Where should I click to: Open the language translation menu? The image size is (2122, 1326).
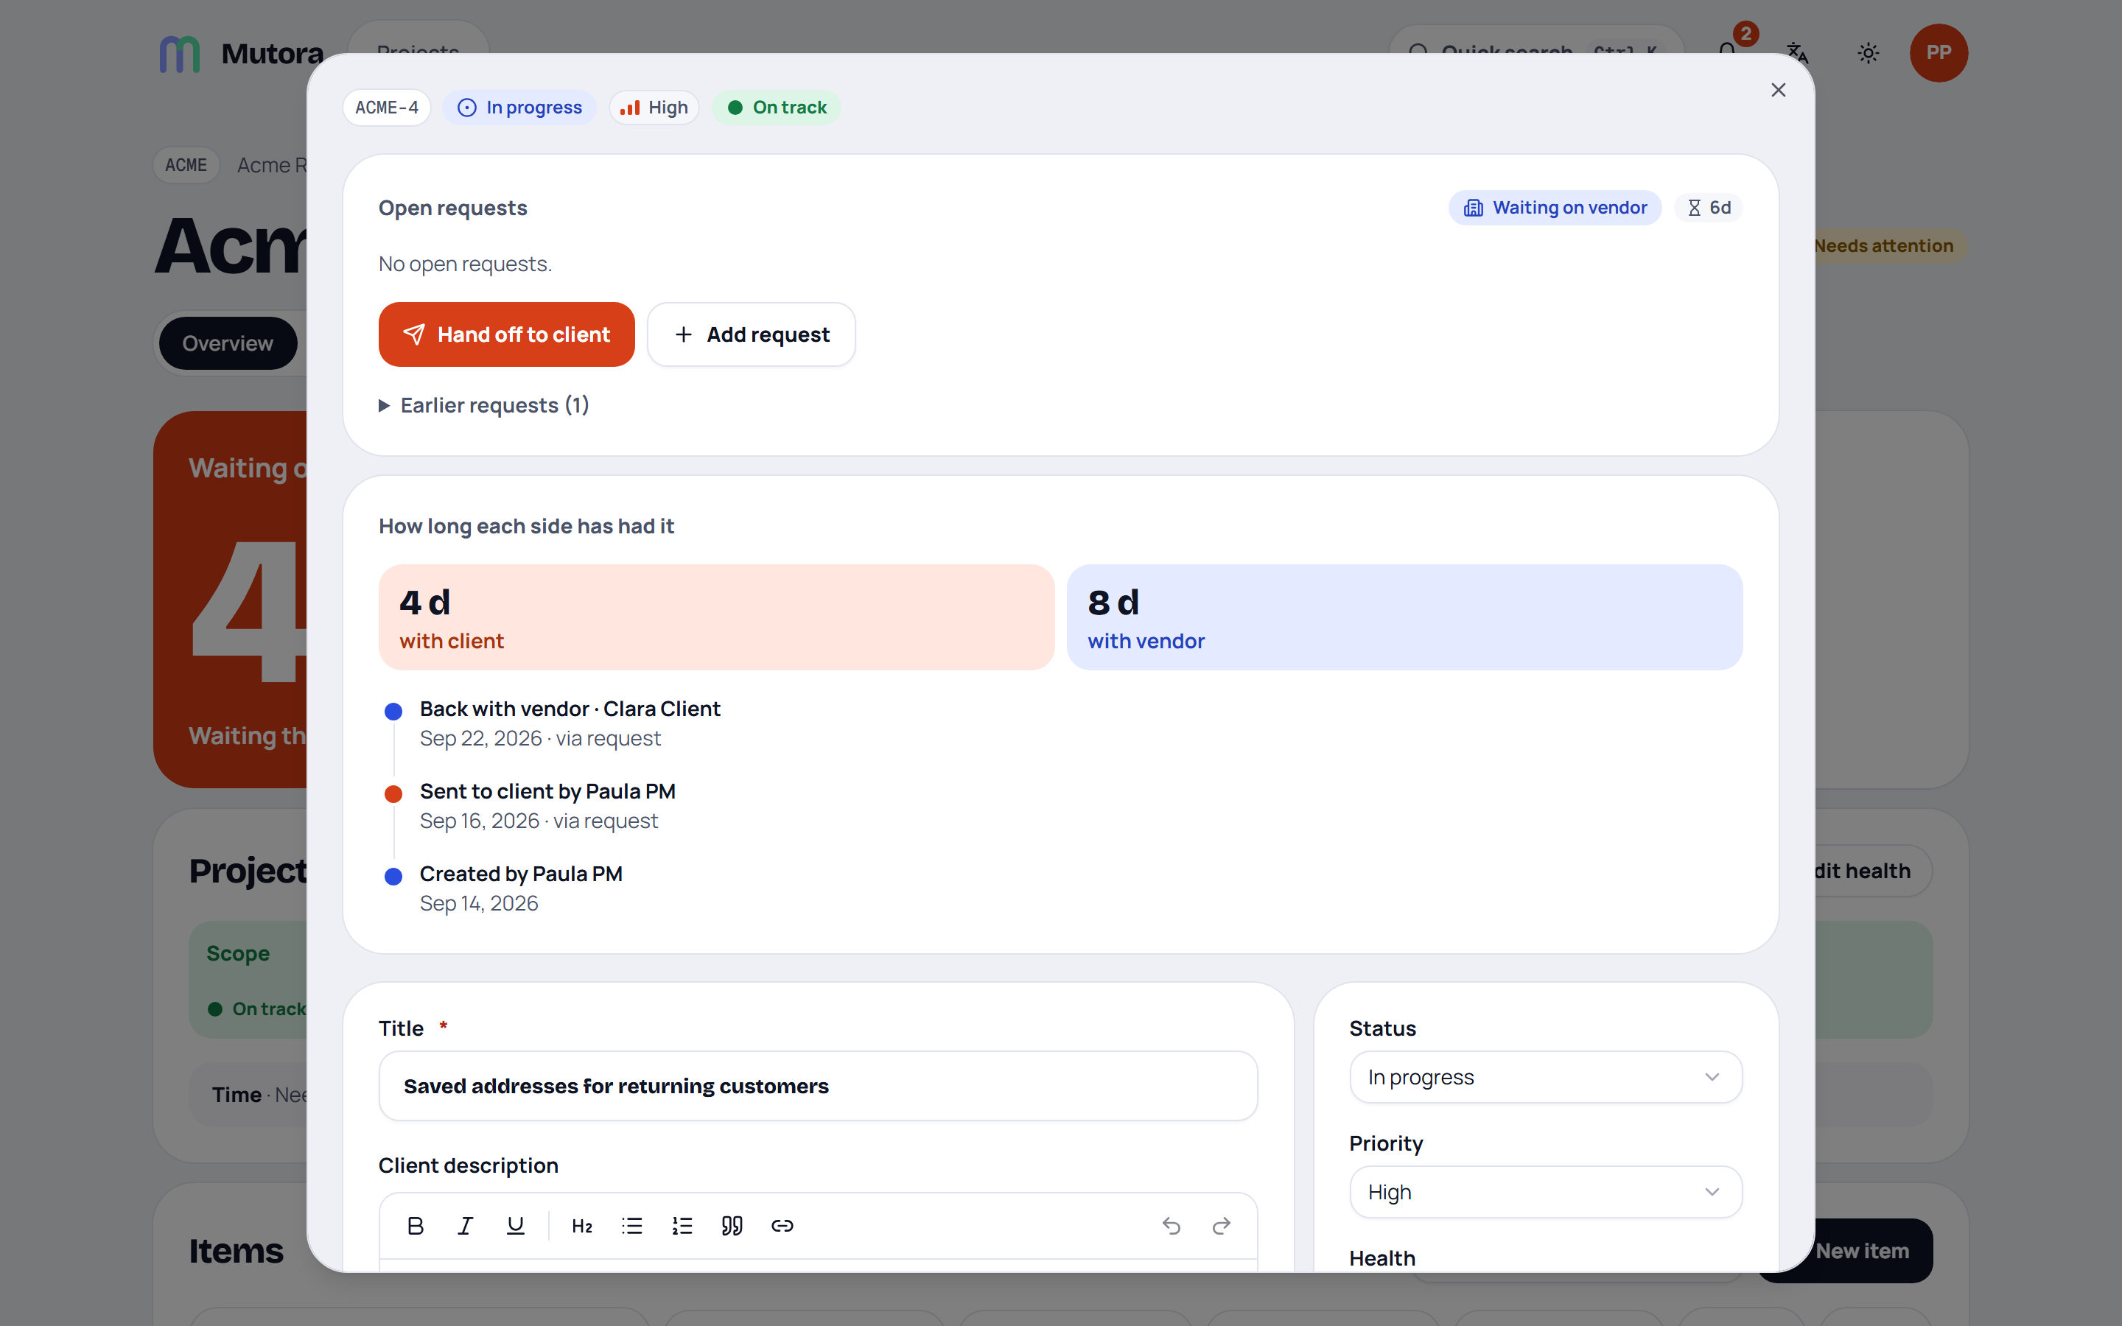[x=1798, y=52]
